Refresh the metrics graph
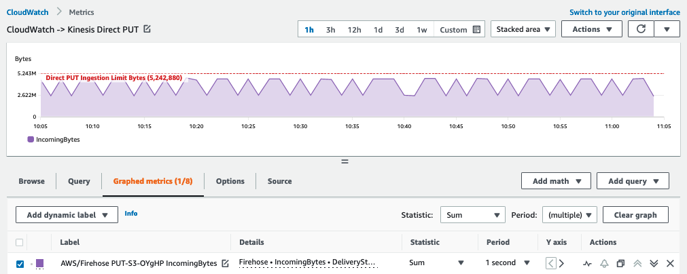This screenshot has height=274, width=687. [x=641, y=29]
